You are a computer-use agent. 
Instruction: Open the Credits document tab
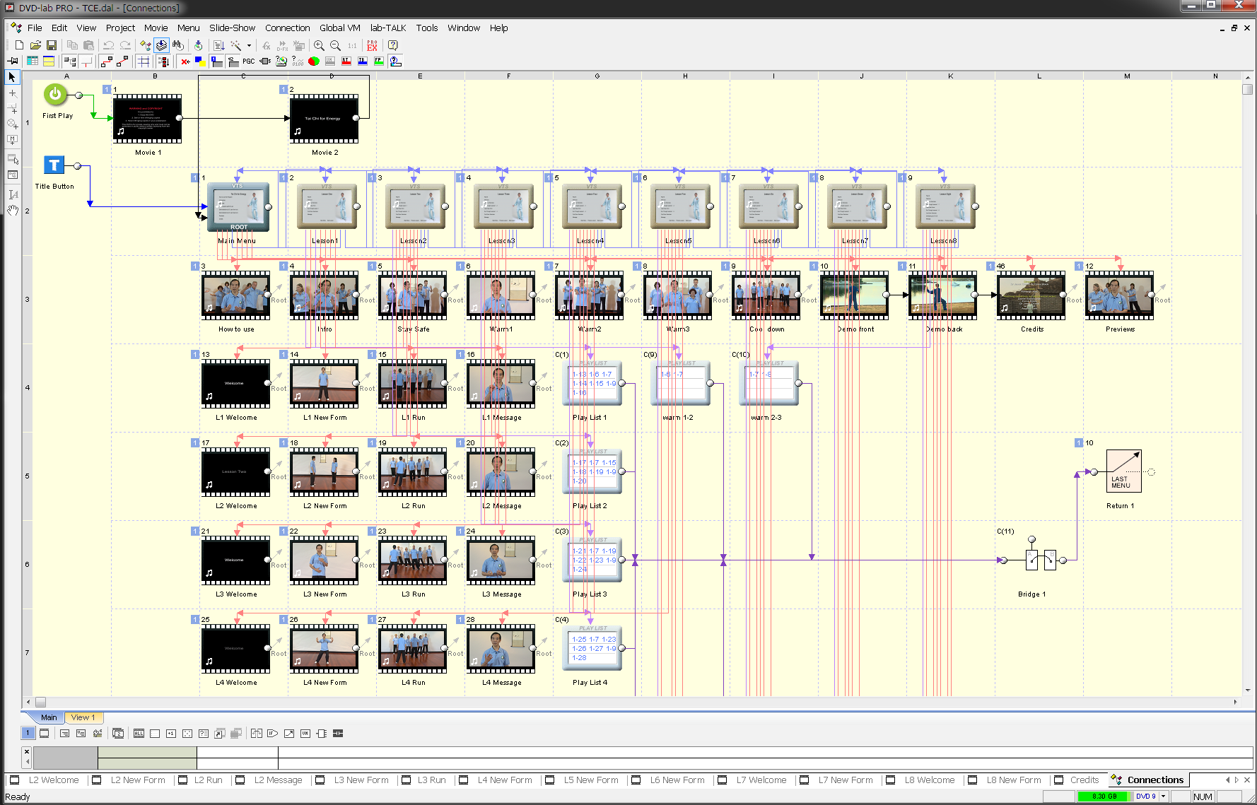point(1083,780)
